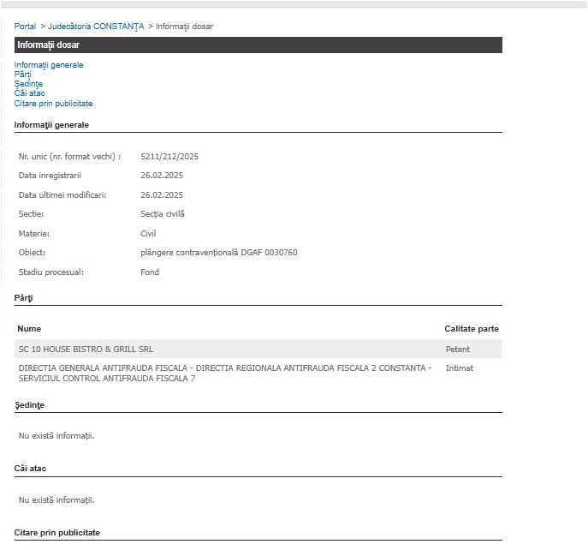Click the 'Nume' column header

[x=29, y=329]
